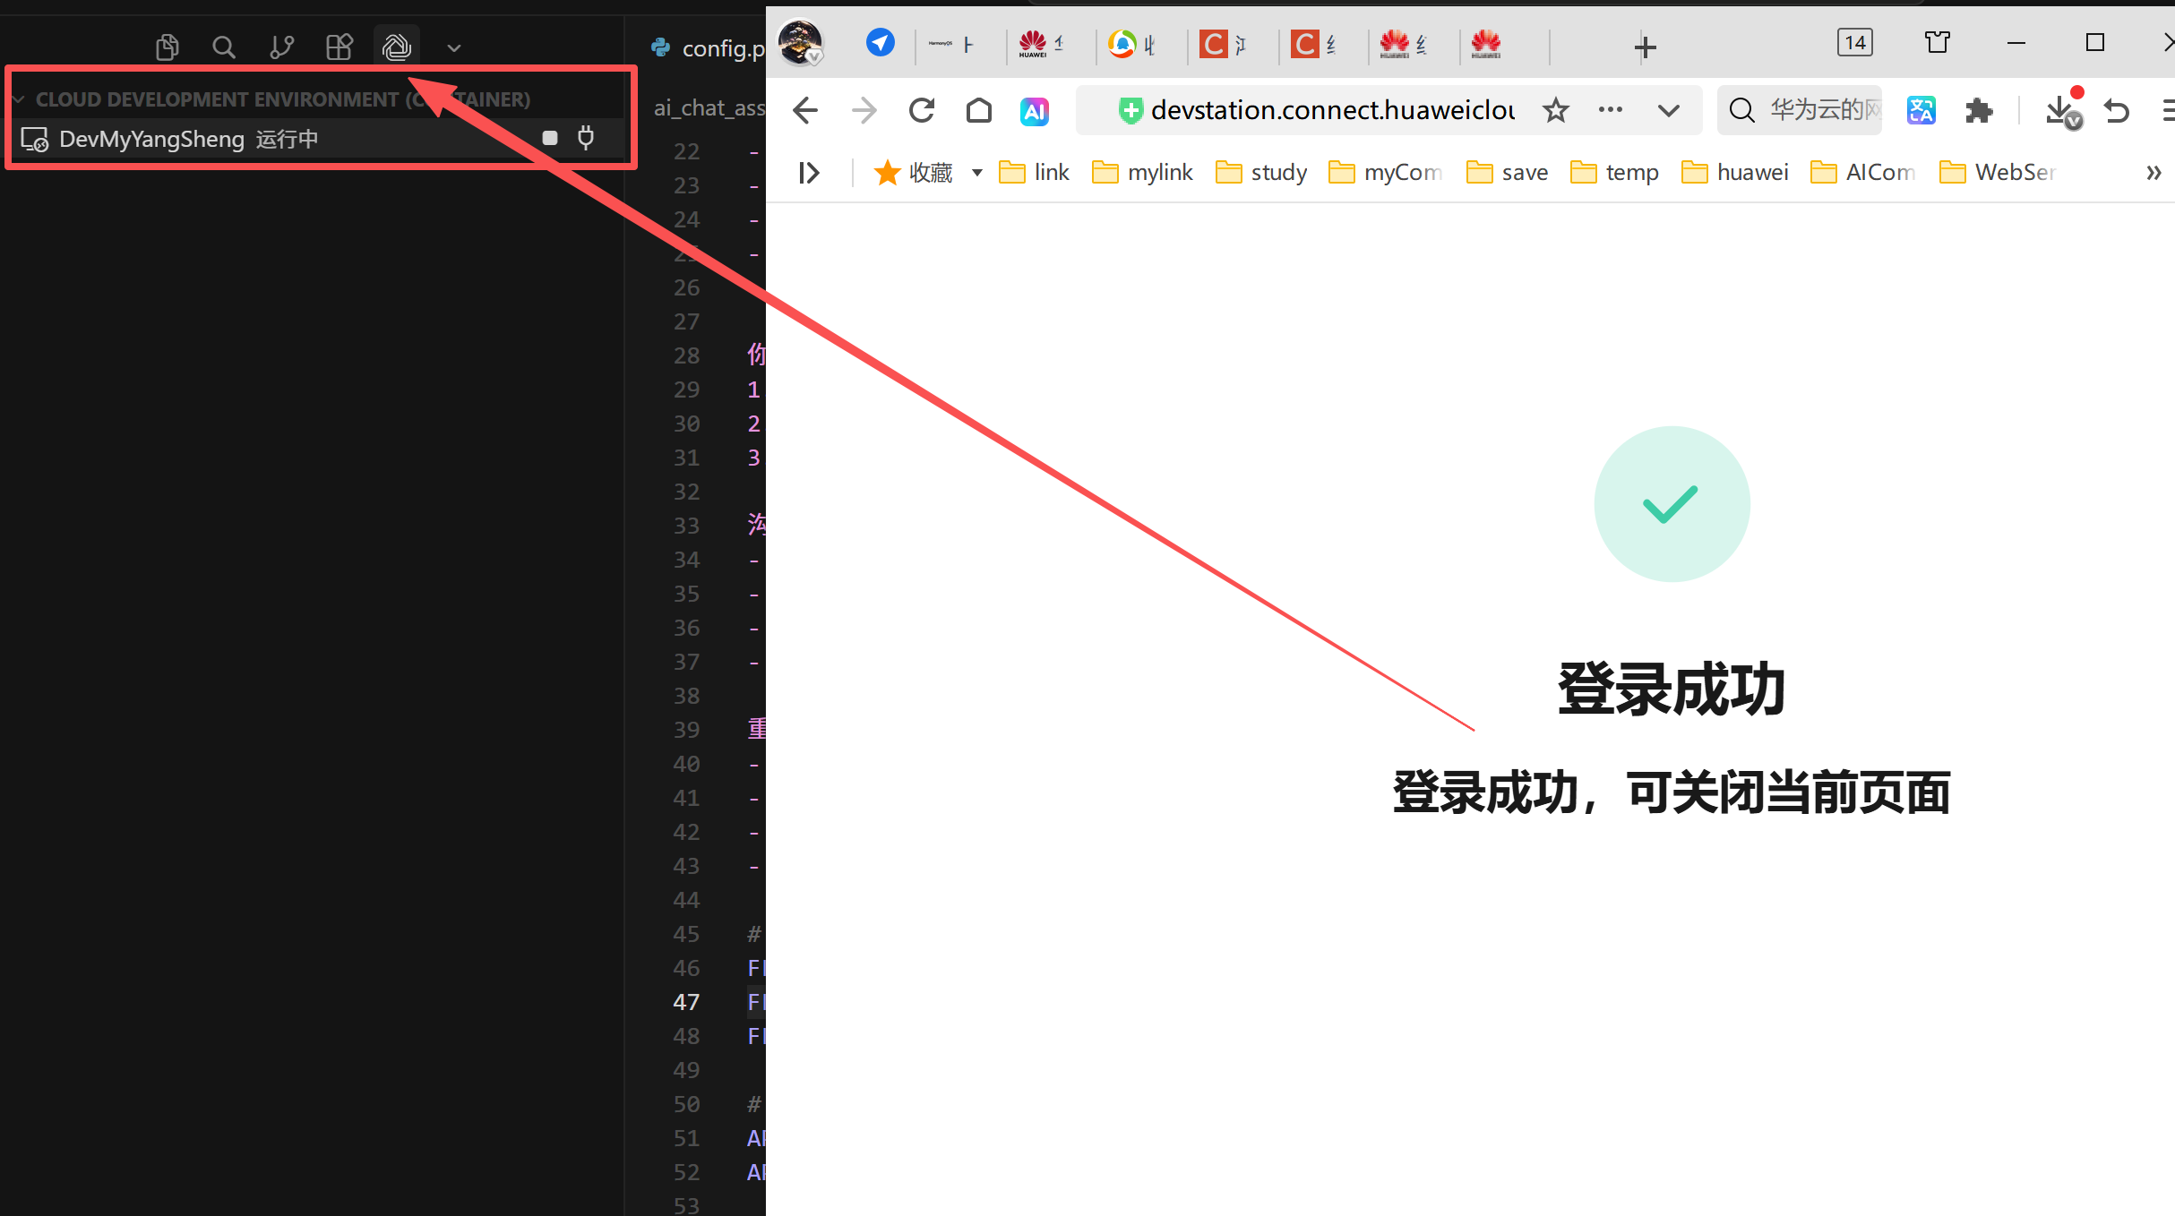
Task: Open the study bookmark folder
Action: click(1261, 172)
